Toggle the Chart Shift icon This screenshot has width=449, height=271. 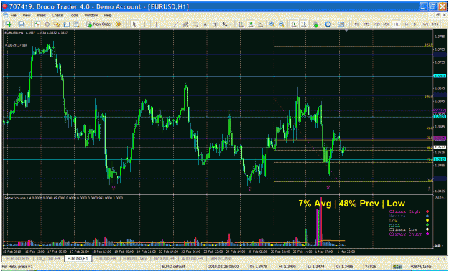click(x=304, y=24)
